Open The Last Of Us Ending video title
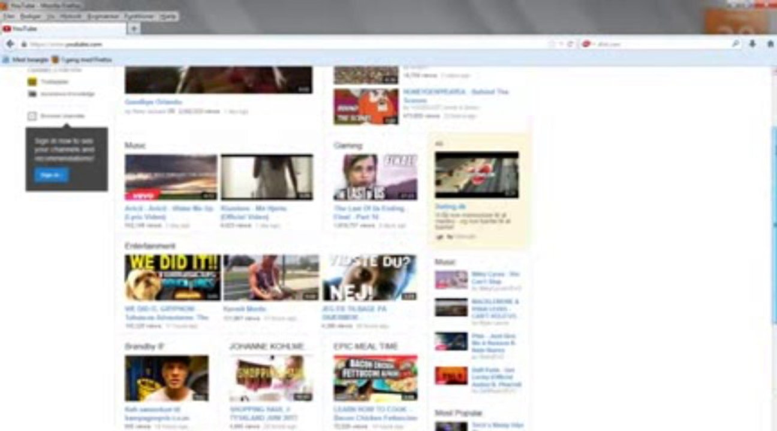Viewport: 777px width, 431px height. 370,212
